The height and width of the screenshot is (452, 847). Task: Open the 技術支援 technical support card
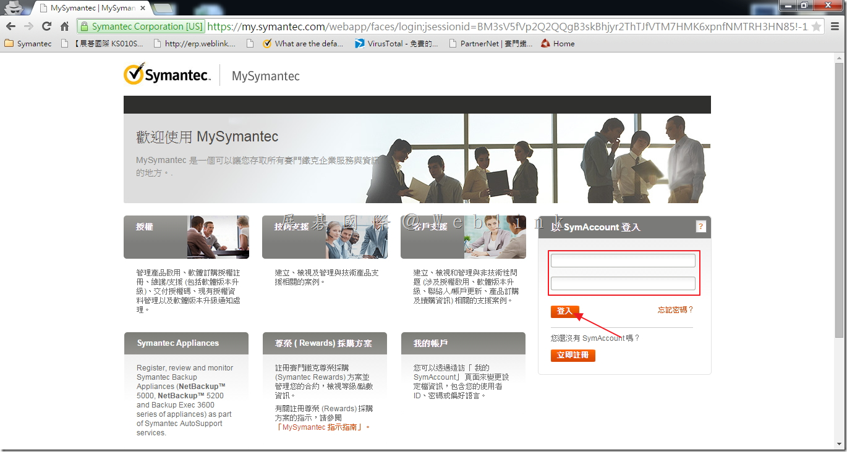[x=325, y=237]
